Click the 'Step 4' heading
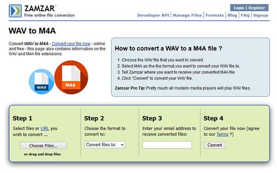Image resolution: width=277 pixels, height=173 pixels. pos(213,118)
